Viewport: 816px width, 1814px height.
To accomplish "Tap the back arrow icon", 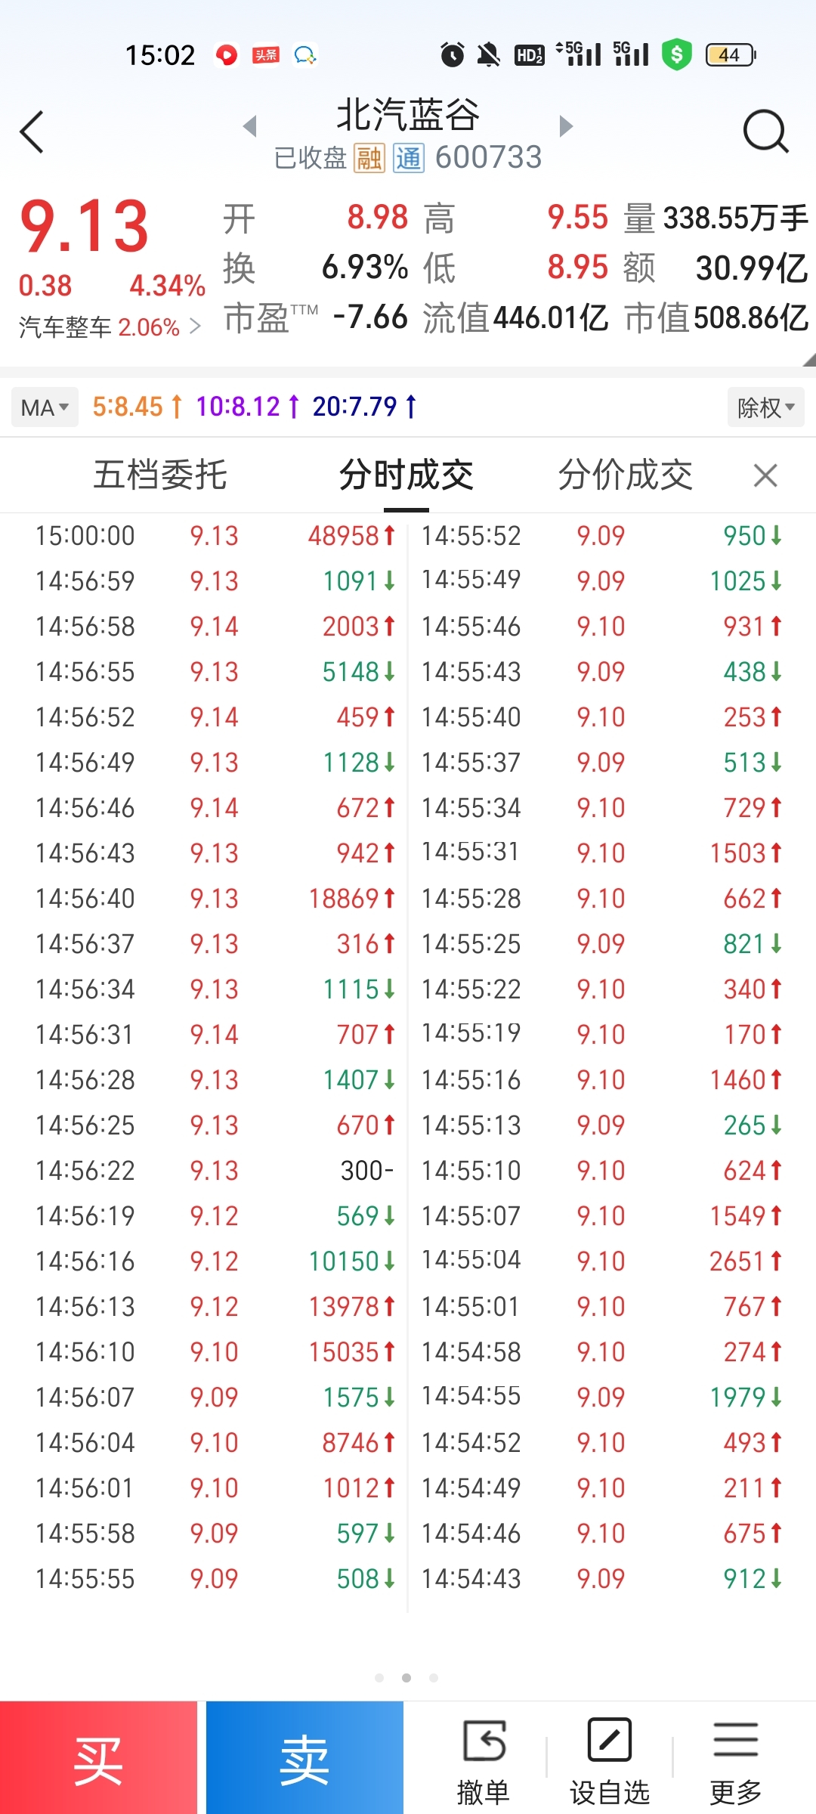I will [x=32, y=132].
